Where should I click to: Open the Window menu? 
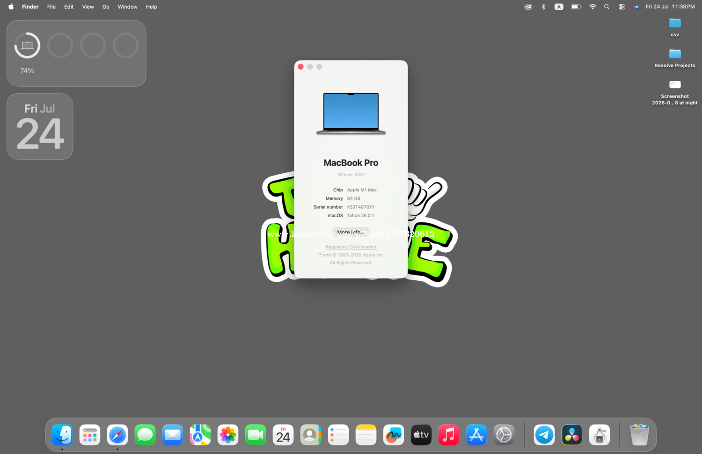(x=128, y=7)
